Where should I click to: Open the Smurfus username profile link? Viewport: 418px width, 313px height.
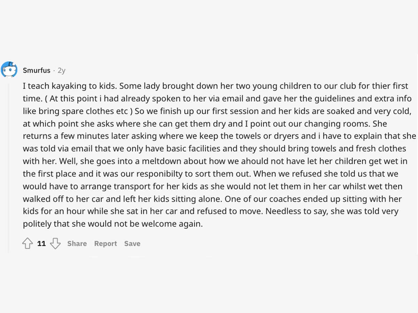(37, 71)
